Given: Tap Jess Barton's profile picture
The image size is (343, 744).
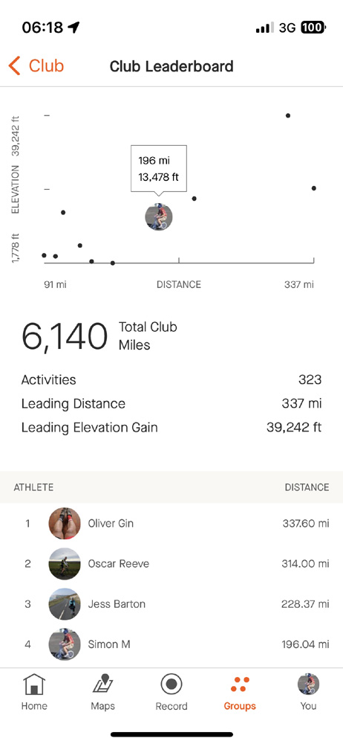Looking at the screenshot, I should [65, 604].
